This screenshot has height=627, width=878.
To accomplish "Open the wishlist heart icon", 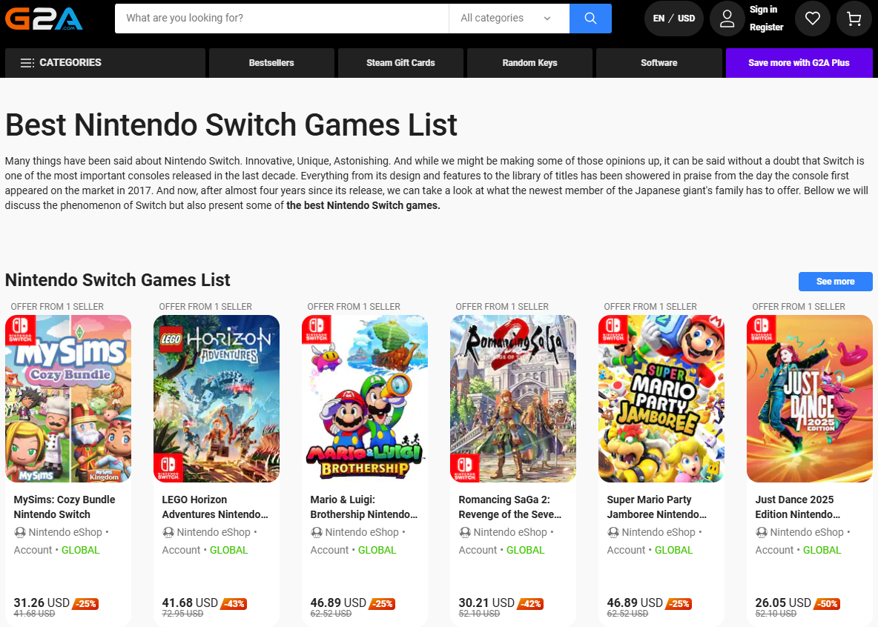I will pyautogui.click(x=812, y=18).
